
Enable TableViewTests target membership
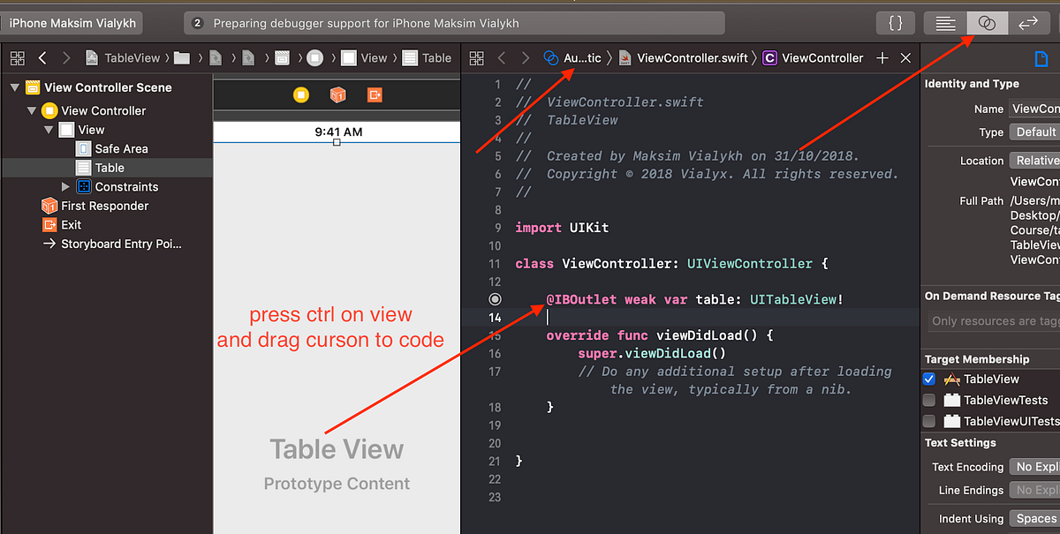(x=928, y=400)
